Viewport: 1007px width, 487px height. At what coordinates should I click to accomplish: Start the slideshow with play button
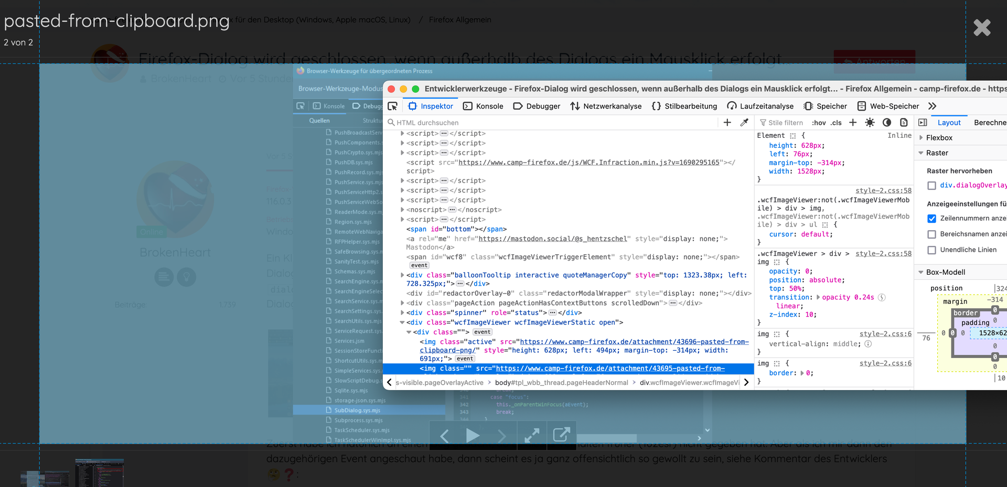pyautogui.click(x=473, y=436)
